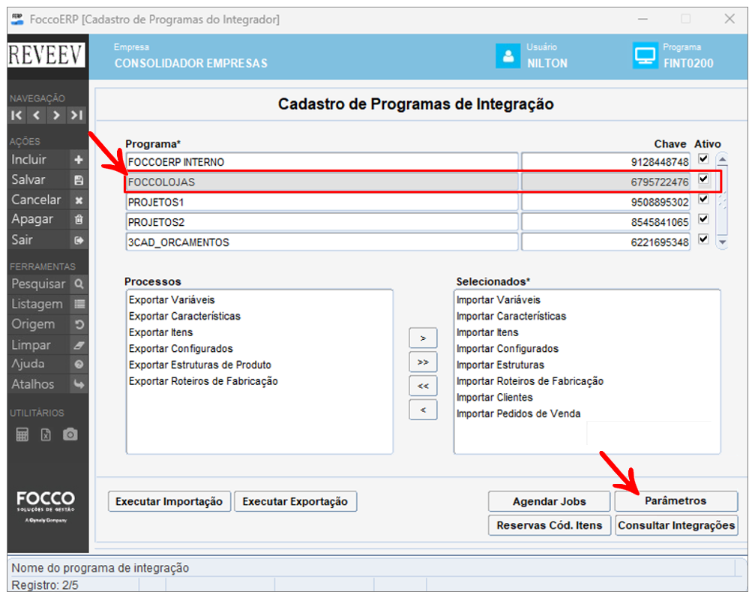This screenshot has width=752, height=595.
Task: Click the Salvar floppy disk icon
Action: click(79, 180)
